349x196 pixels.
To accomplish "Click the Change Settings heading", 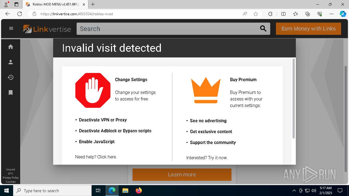I will click(x=131, y=79).
